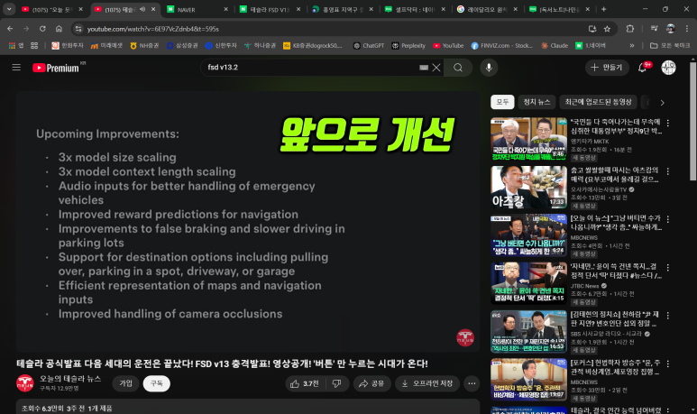Open more actions three-dot button under video
This screenshot has width=697, height=414.
point(472,383)
